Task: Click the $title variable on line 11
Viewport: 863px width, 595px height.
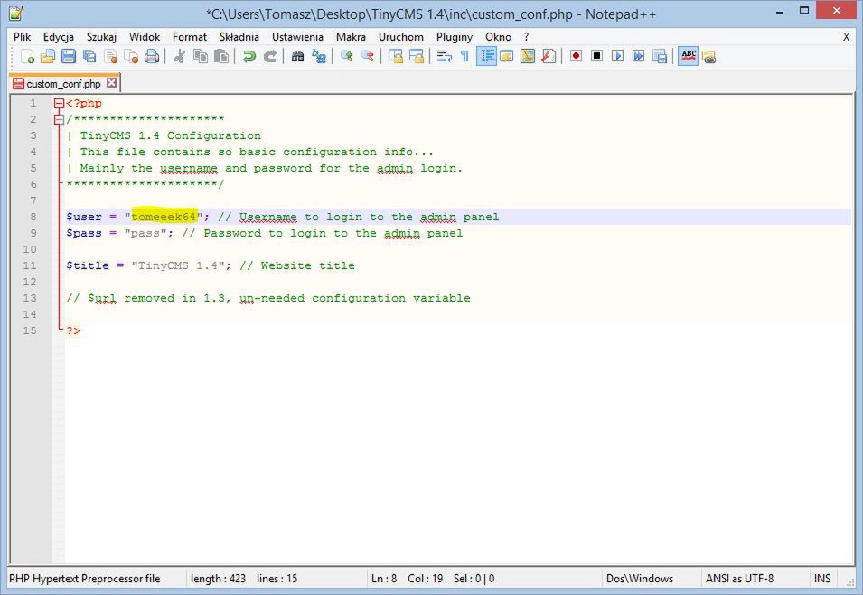Action: pyautogui.click(x=88, y=265)
